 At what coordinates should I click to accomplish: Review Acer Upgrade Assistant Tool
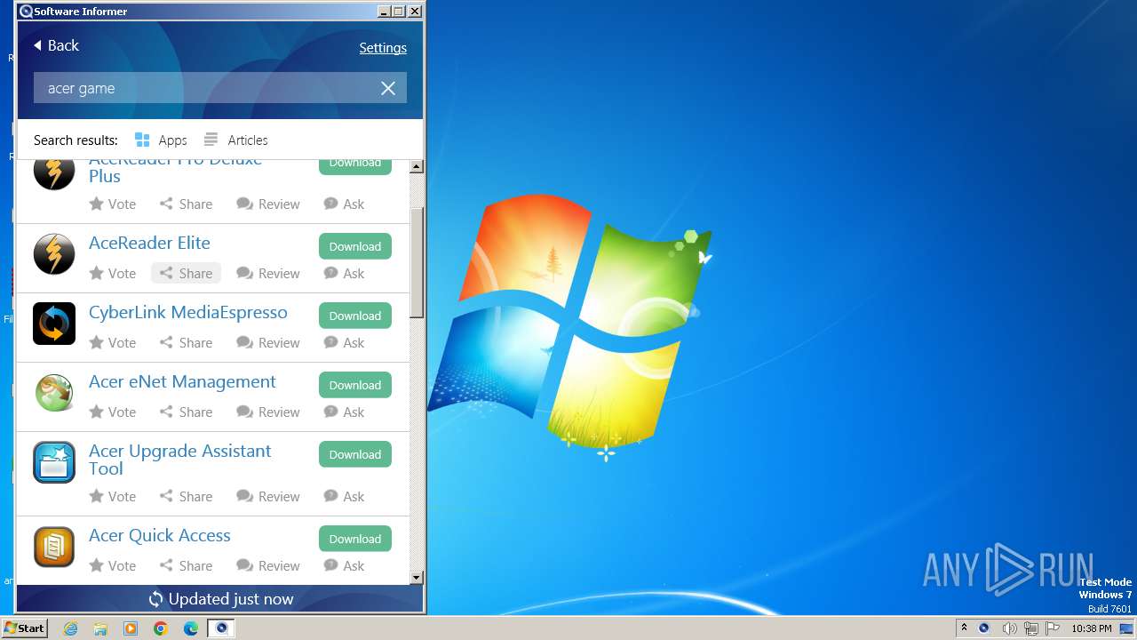268,497
